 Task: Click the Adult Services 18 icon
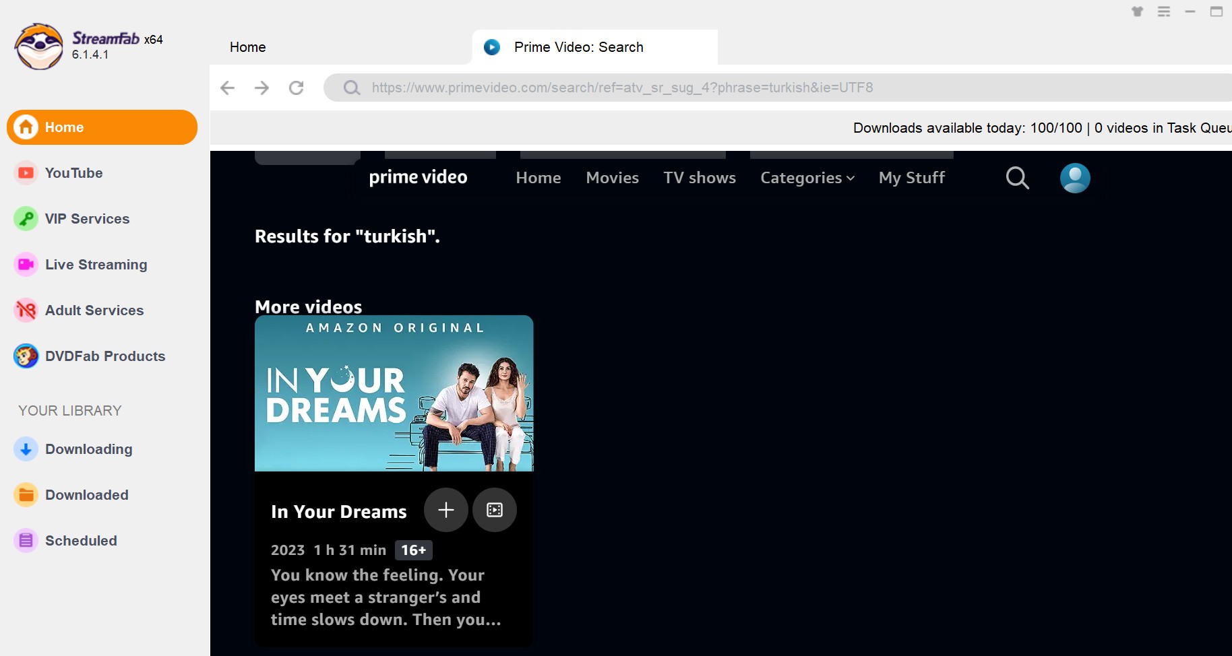(x=26, y=310)
